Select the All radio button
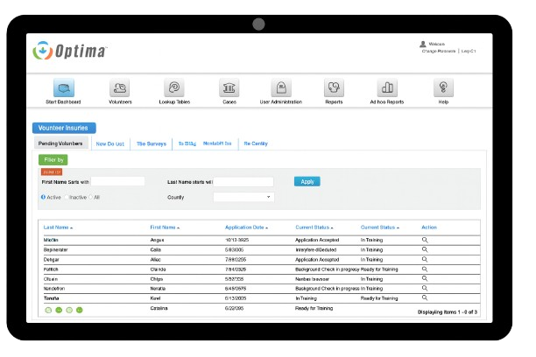 click(91, 197)
